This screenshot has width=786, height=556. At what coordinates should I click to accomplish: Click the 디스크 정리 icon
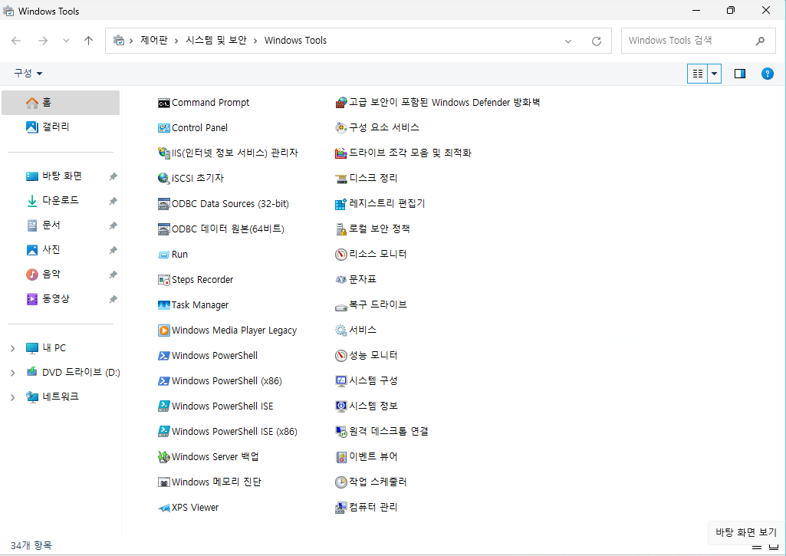341,179
